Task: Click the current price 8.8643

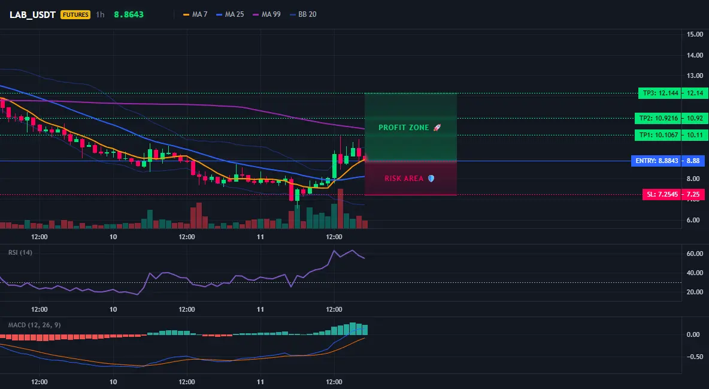Action: [129, 14]
